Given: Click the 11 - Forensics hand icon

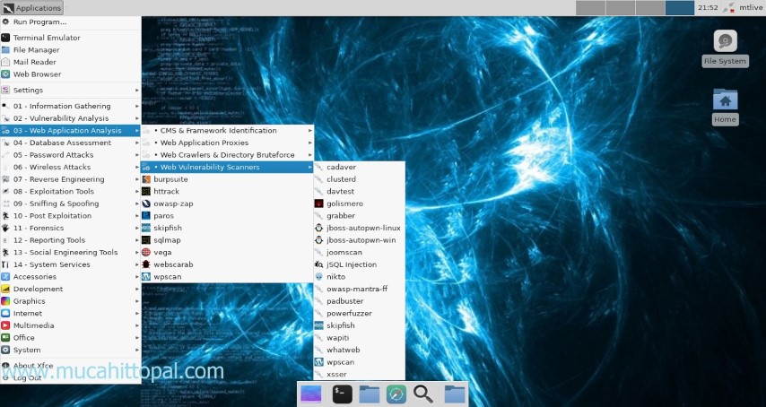Looking at the screenshot, I should (5, 228).
